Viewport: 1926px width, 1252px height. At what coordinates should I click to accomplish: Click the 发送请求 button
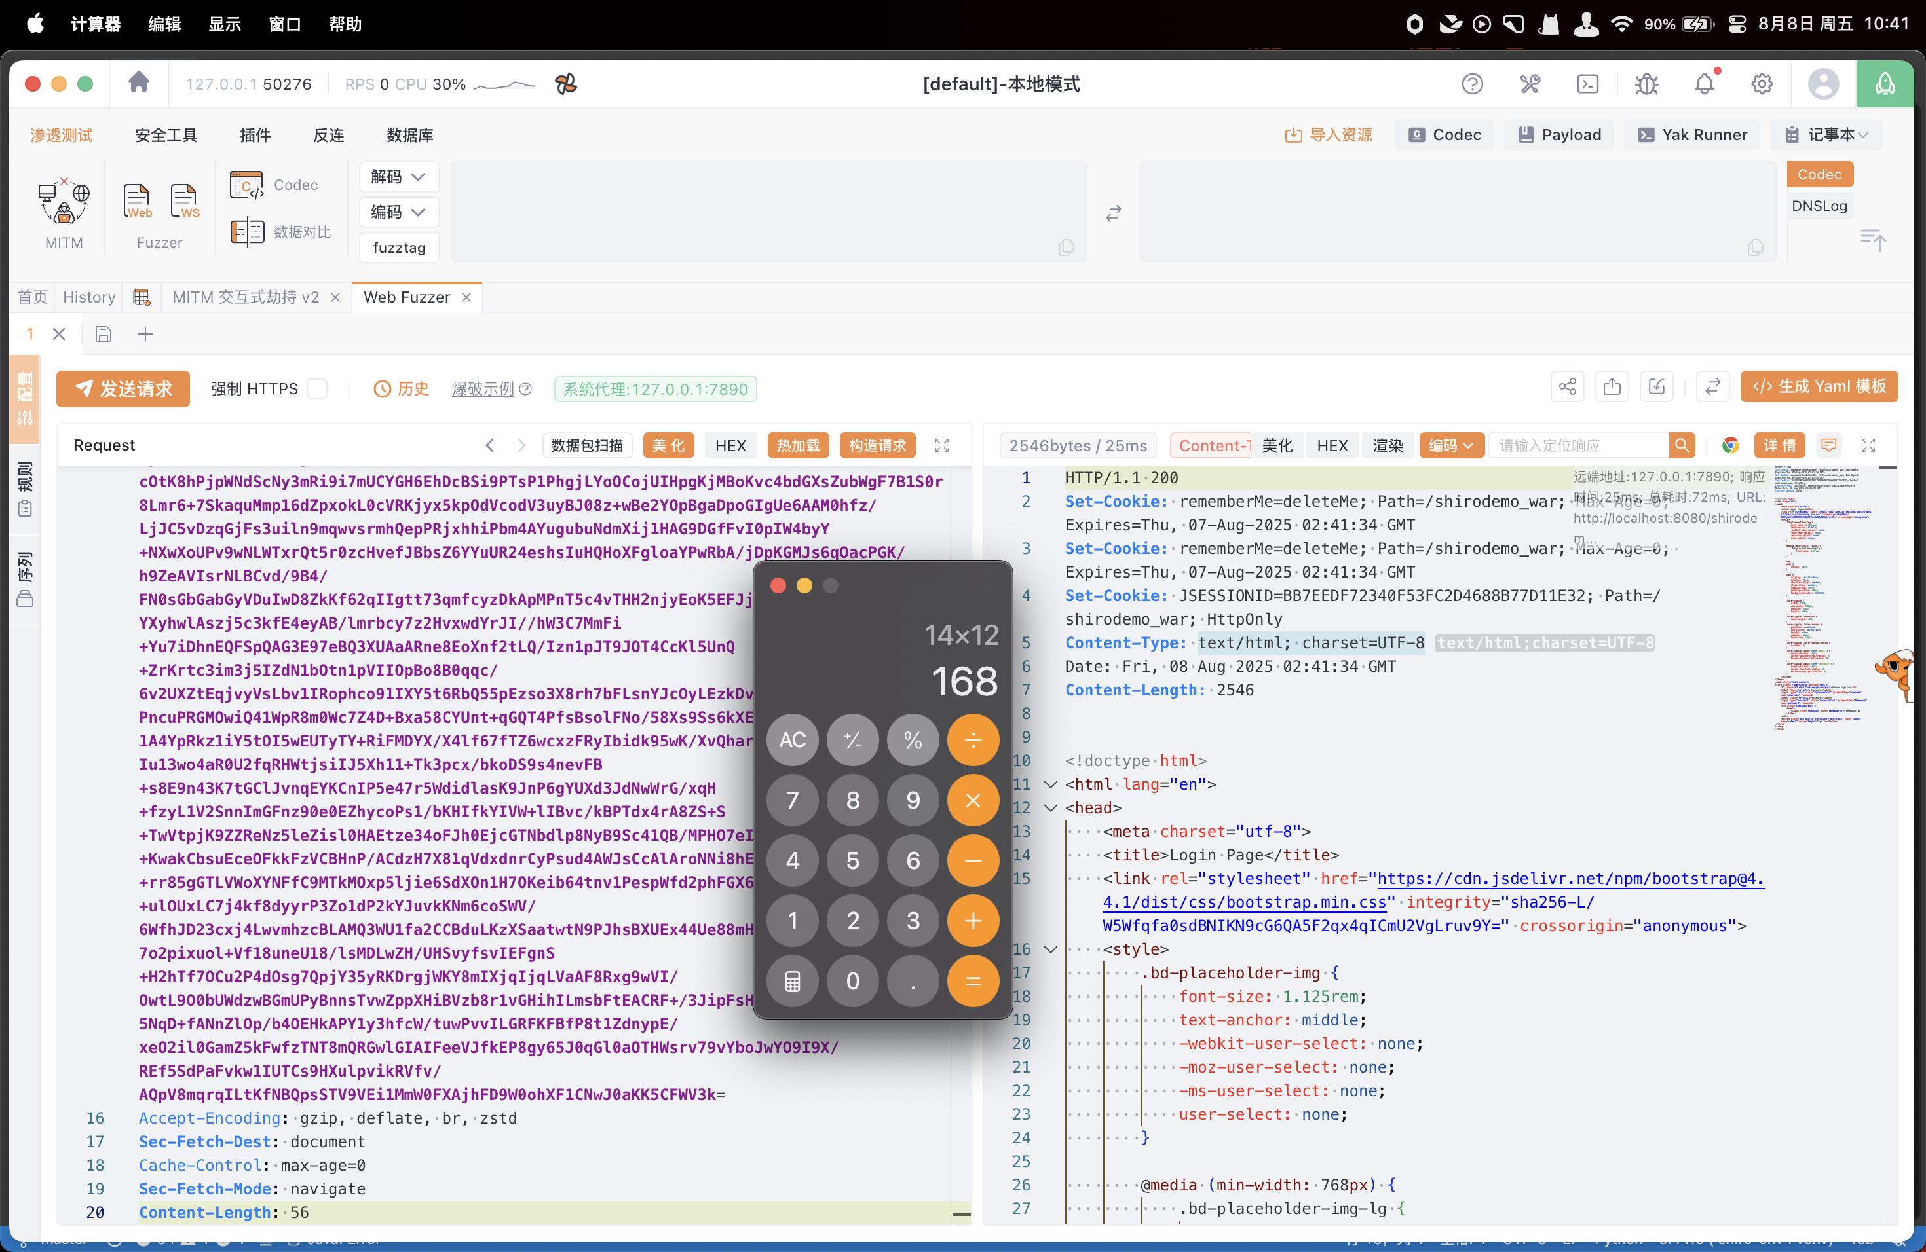(x=123, y=389)
